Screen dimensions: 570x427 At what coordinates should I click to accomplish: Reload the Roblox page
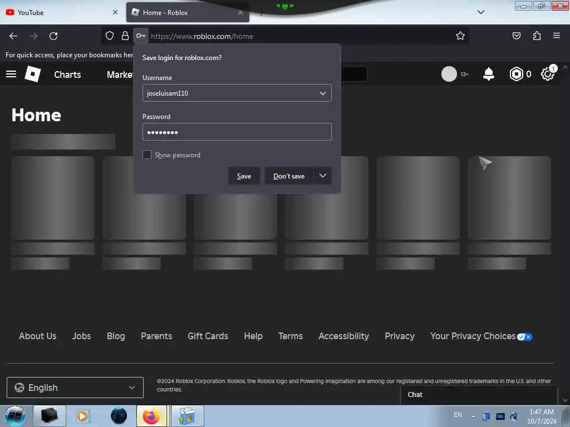click(x=53, y=36)
